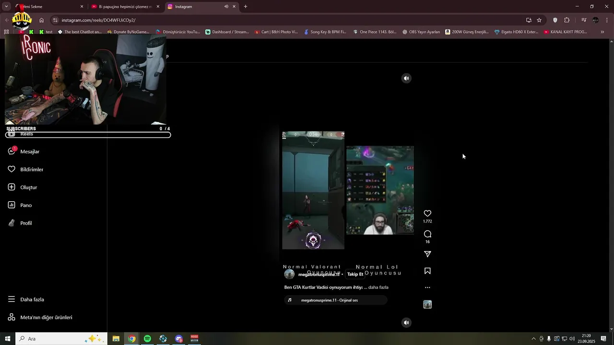Viewport: 614px width, 345px height.
Task: Mute the current reel's sound at top
Action: (x=406, y=78)
